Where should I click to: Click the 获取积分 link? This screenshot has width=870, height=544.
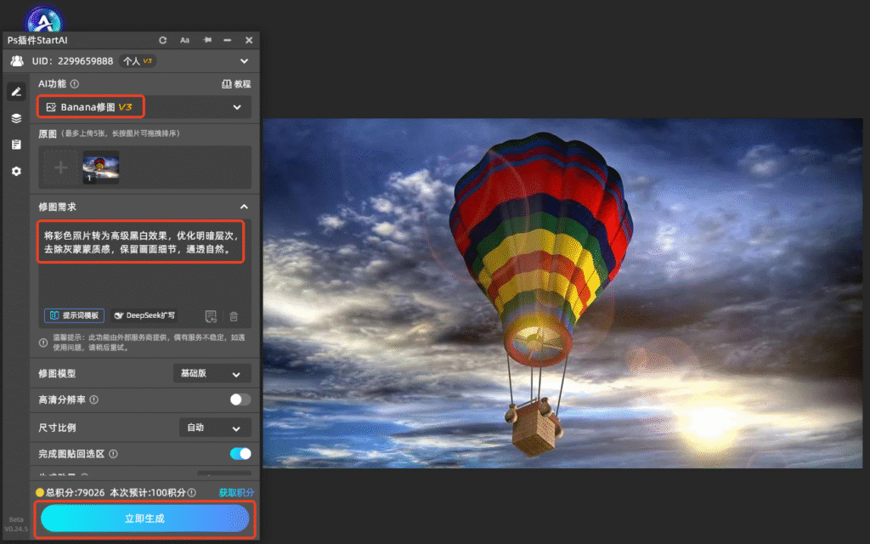click(236, 492)
